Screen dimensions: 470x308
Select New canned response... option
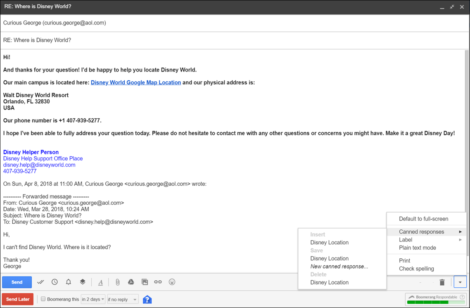coord(339,266)
